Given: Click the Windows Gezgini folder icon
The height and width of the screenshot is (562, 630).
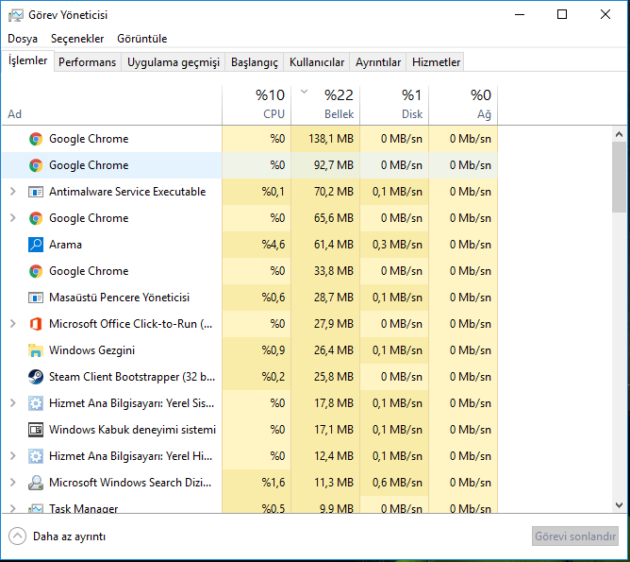Looking at the screenshot, I should 36,350.
